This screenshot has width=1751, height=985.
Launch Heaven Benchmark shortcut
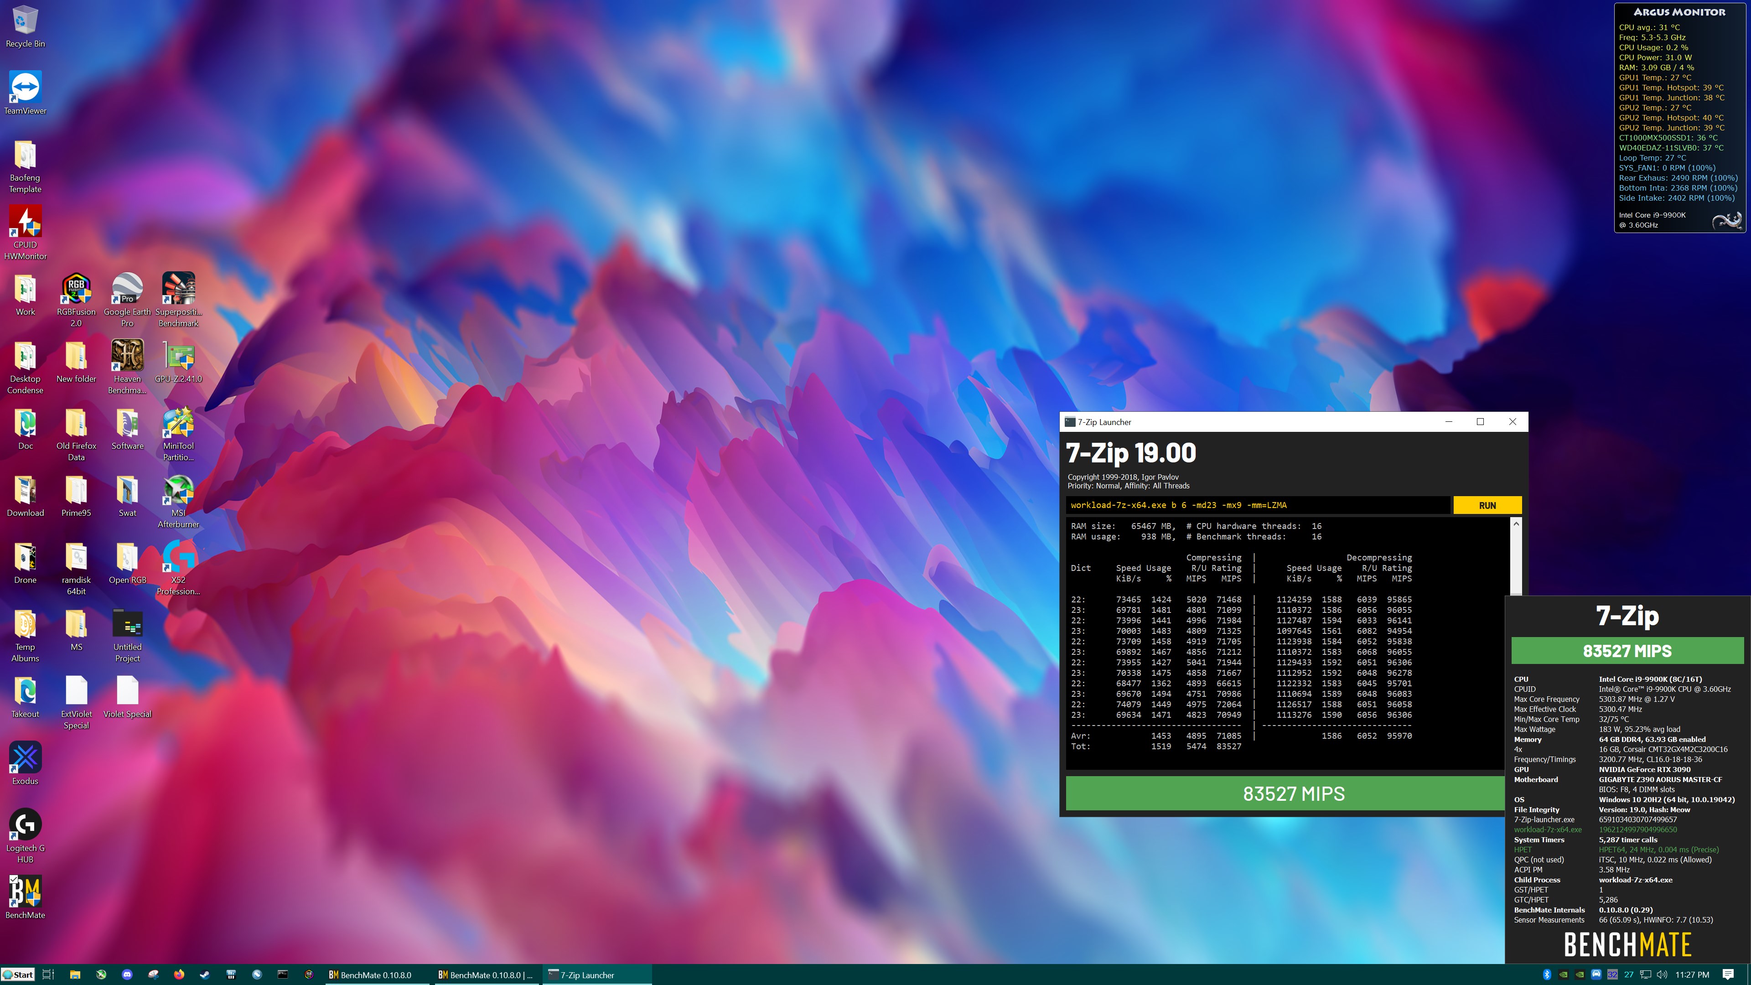coord(127,367)
